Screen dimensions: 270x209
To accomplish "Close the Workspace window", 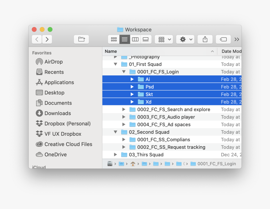I will pyautogui.click(x=34, y=30).
